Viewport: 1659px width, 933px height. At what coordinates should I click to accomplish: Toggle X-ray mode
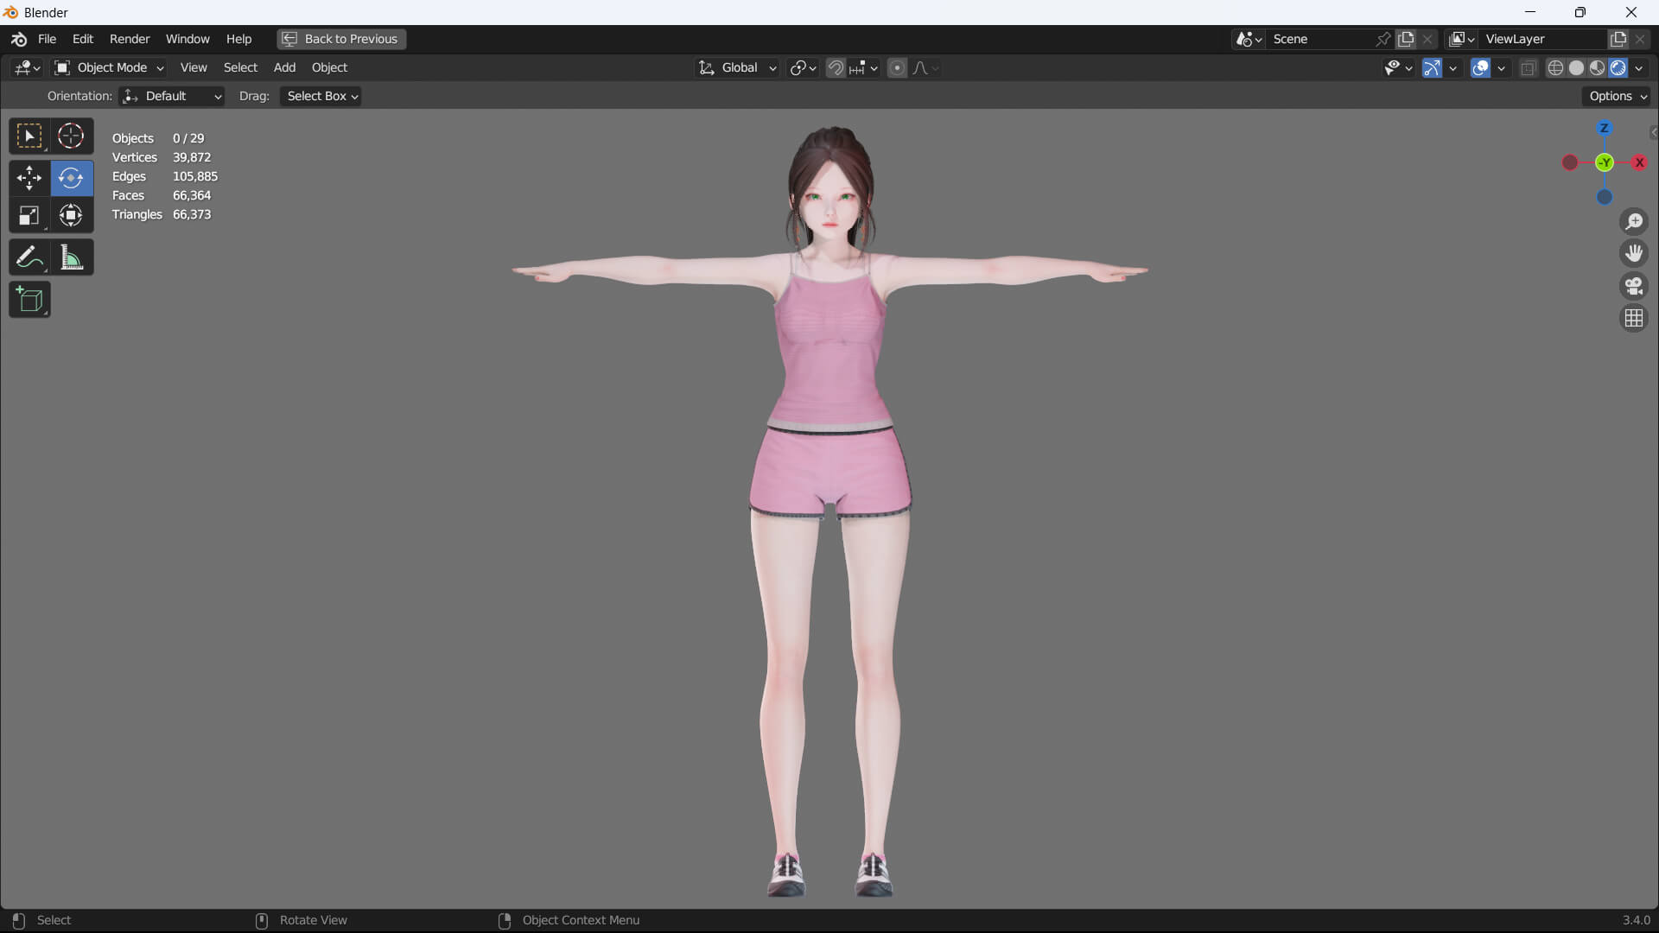[1528, 67]
